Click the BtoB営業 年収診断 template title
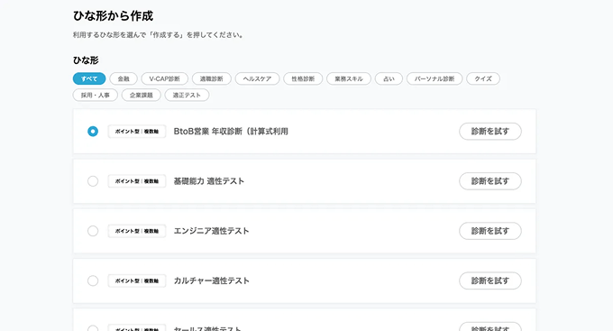Screen dimensions: 613x331 (231, 132)
